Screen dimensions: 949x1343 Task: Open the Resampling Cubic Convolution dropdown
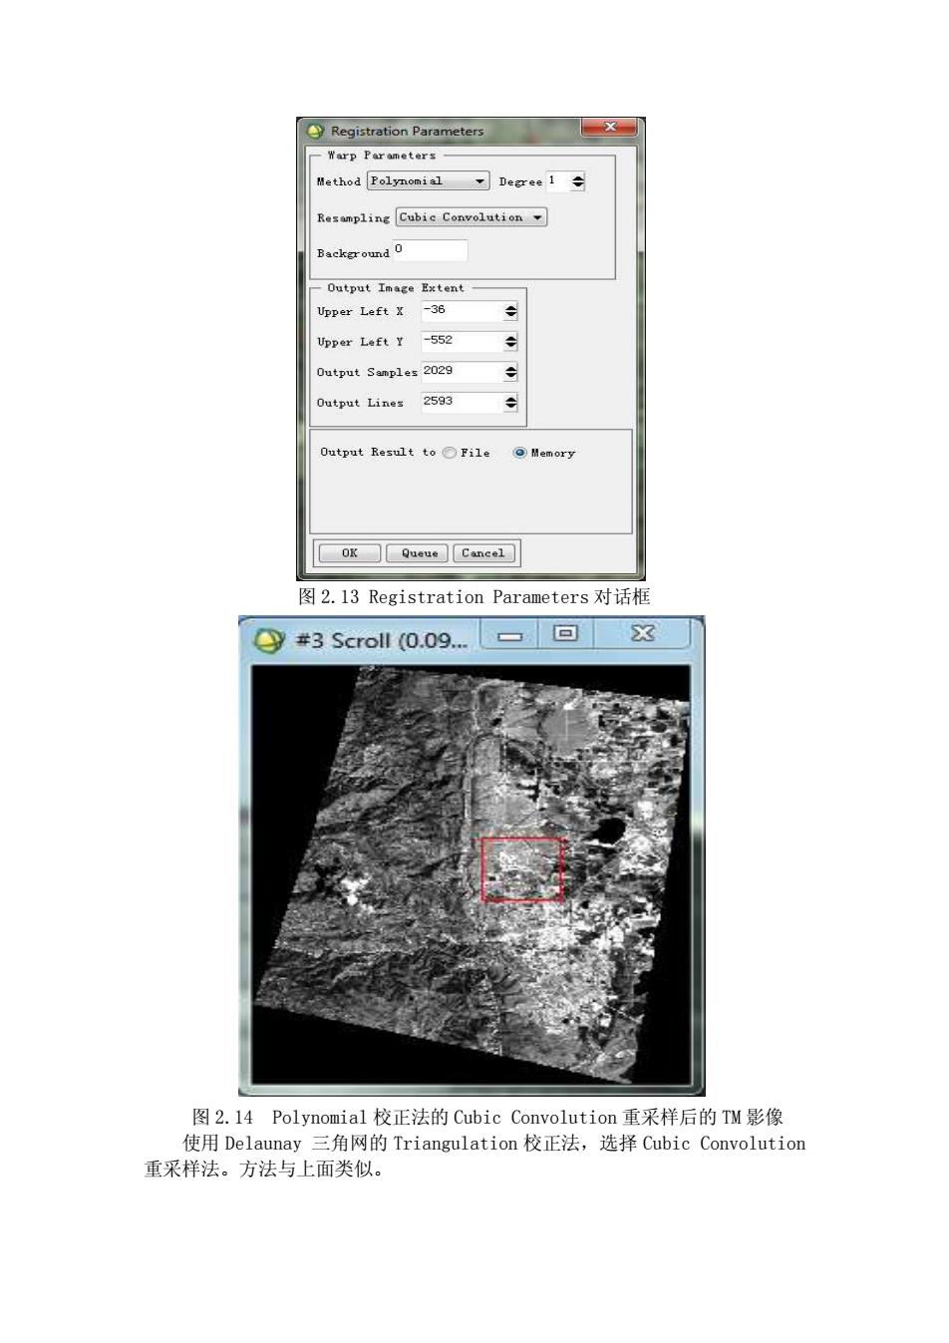click(x=472, y=217)
